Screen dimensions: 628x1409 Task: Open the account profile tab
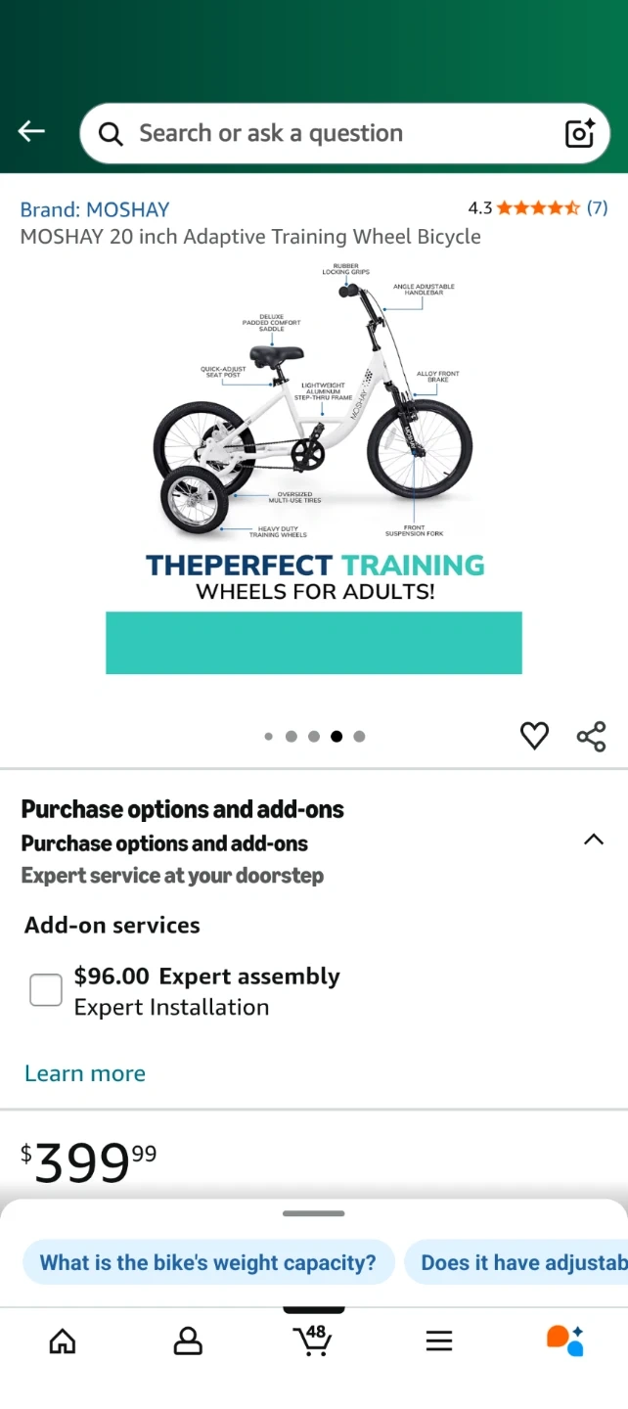click(188, 1341)
